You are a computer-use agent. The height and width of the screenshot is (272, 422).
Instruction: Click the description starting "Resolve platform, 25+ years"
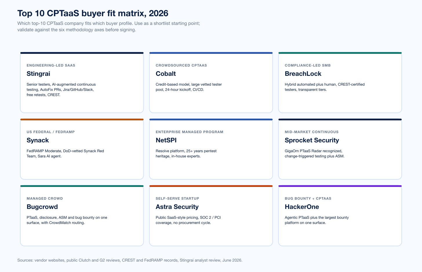pyautogui.click(x=186, y=154)
